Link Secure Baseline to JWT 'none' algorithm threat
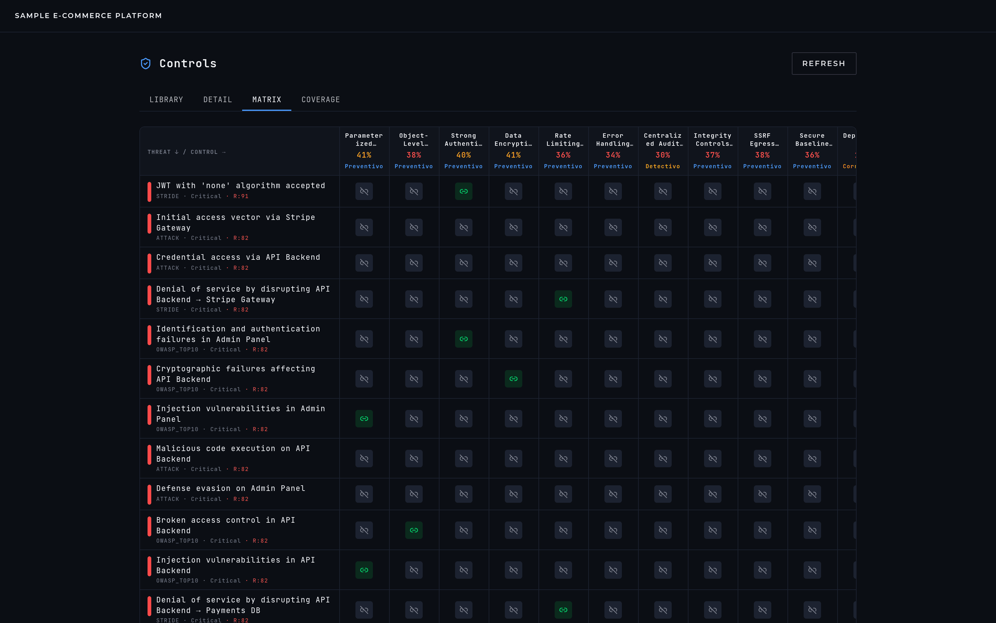Image resolution: width=996 pixels, height=623 pixels. pos(812,191)
